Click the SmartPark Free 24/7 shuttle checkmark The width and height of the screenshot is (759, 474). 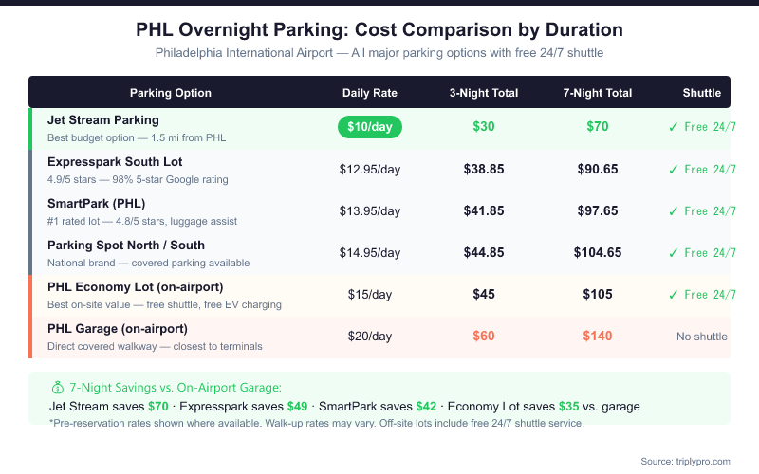coord(674,210)
